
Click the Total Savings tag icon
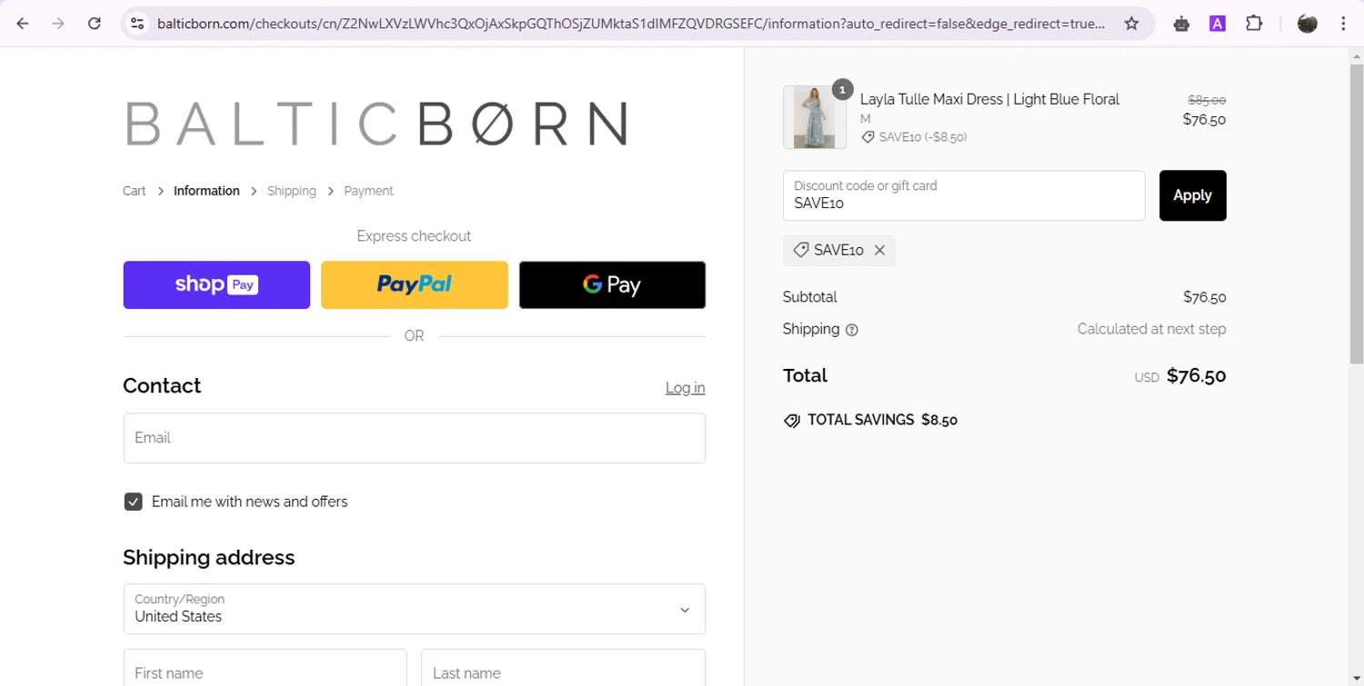(792, 421)
